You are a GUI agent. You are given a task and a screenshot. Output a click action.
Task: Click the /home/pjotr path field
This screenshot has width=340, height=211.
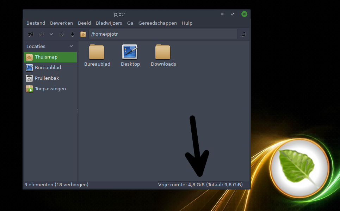pyautogui.click(x=163, y=34)
